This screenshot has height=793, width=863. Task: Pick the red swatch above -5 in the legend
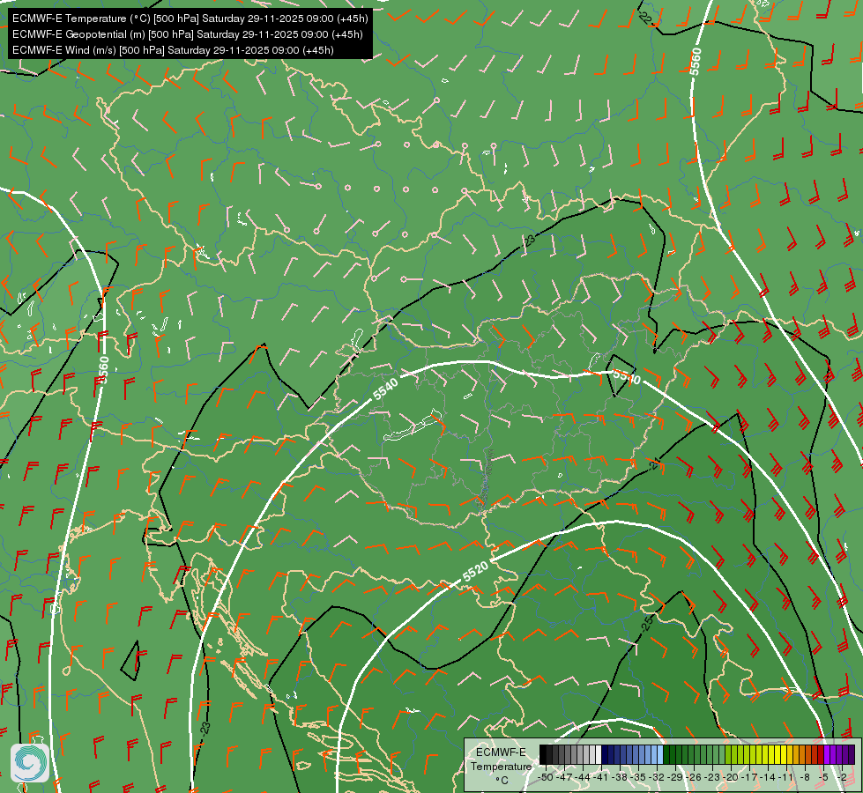pos(821,755)
